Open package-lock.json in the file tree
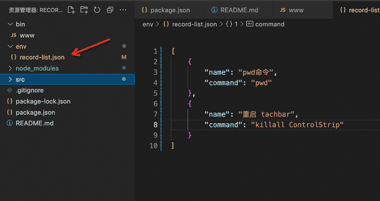This screenshot has height=201, width=380. [43, 102]
